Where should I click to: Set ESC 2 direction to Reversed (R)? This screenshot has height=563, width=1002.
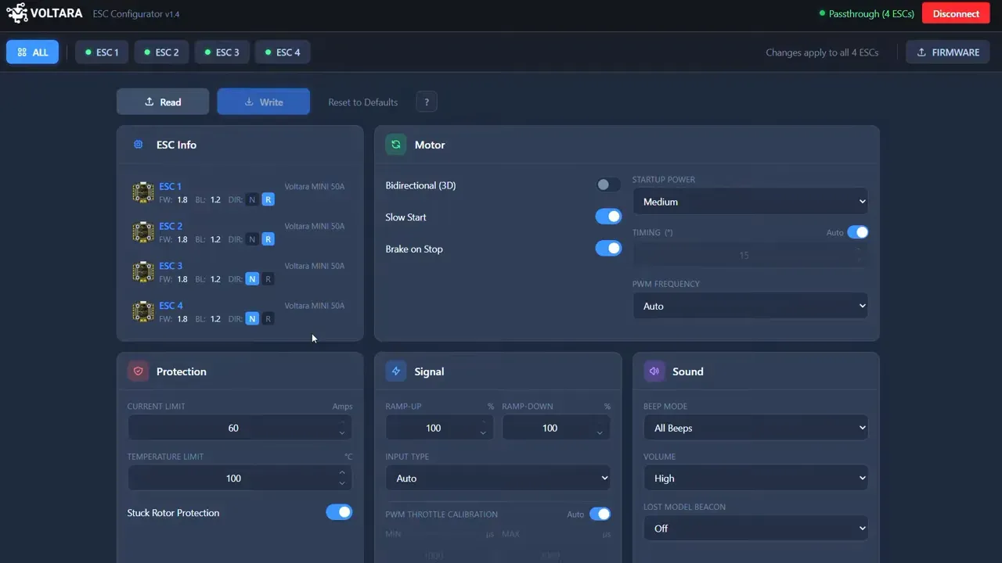[x=269, y=239]
